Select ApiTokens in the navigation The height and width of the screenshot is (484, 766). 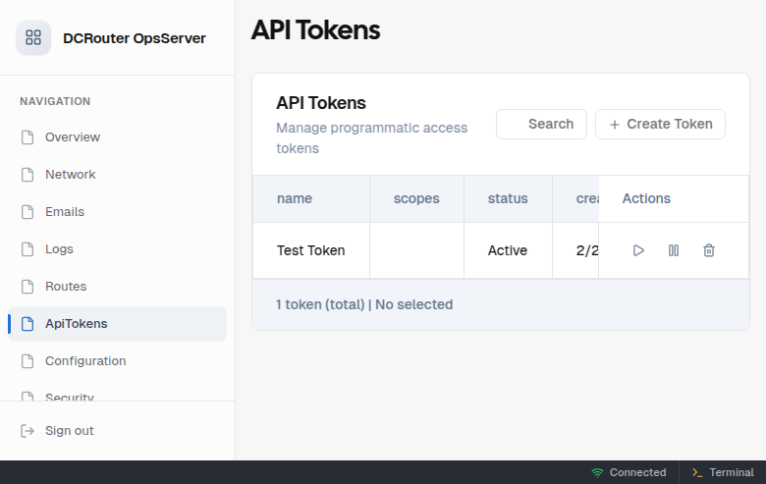pyautogui.click(x=77, y=324)
